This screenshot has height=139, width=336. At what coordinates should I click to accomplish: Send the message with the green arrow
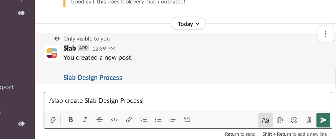click(x=323, y=120)
